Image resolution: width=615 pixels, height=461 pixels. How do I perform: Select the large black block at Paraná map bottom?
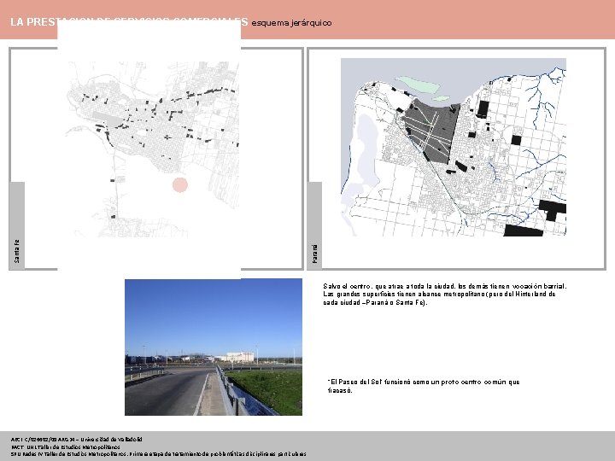pyautogui.click(x=524, y=230)
